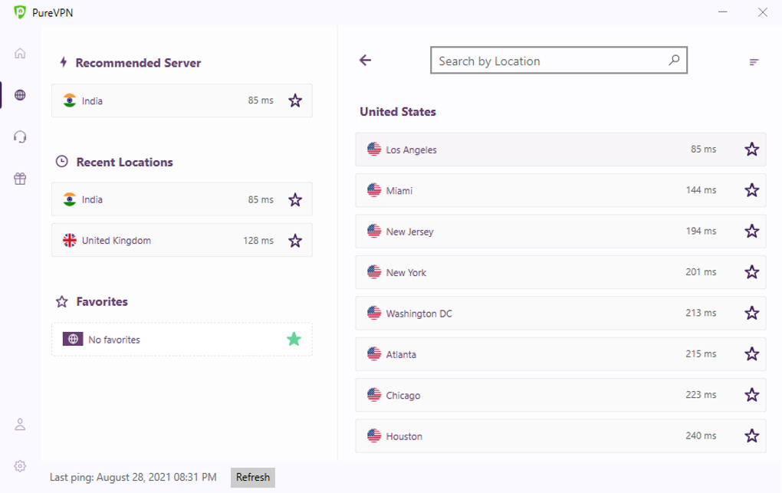Viewport: 782px width, 493px height.
Task: Click the 85 ms ping for Los Angeles
Action: click(702, 149)
